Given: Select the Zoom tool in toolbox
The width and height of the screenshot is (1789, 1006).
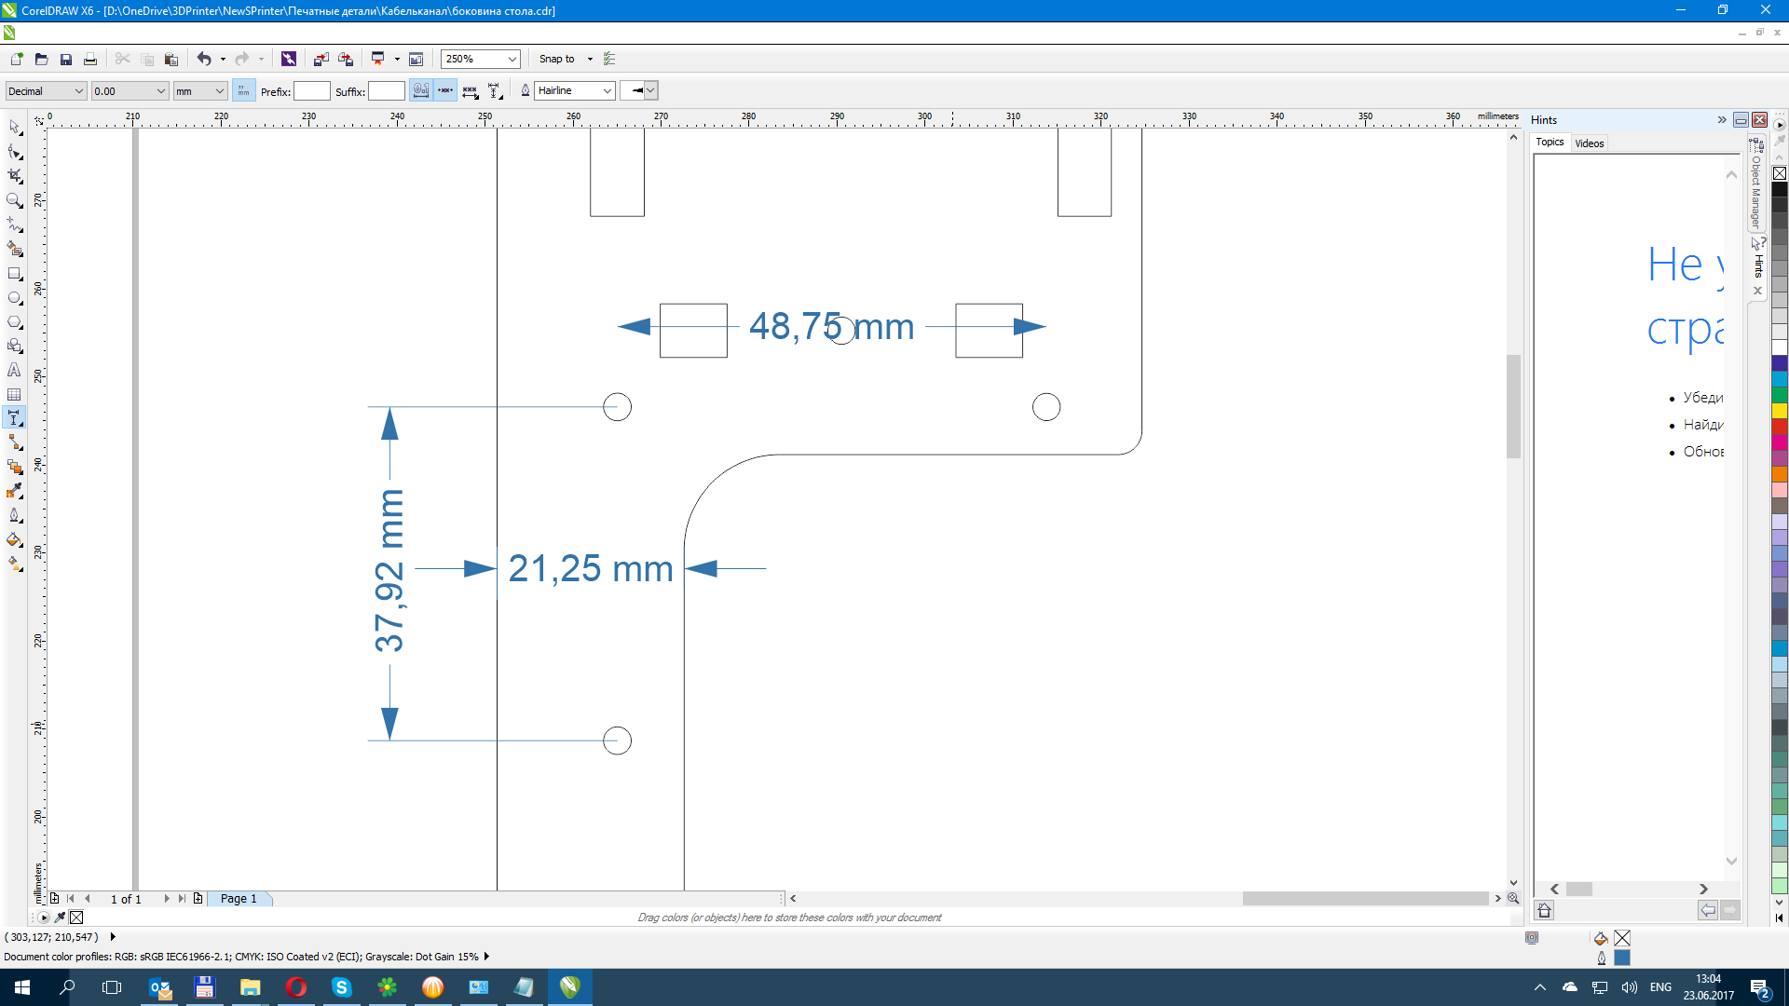Looking at the screenshot, I should click(14, 200).
